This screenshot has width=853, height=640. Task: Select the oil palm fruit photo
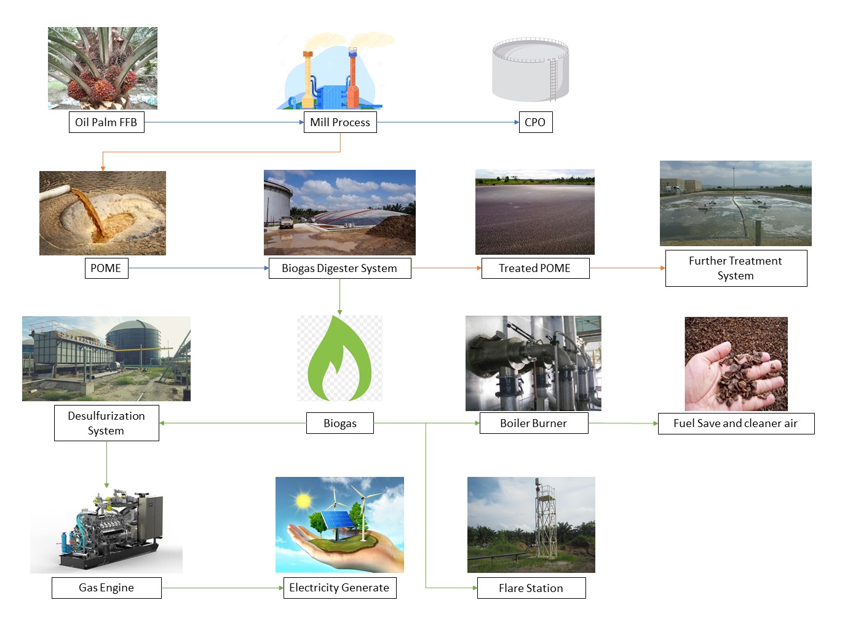pyautogui.click(x=103, y=68)
